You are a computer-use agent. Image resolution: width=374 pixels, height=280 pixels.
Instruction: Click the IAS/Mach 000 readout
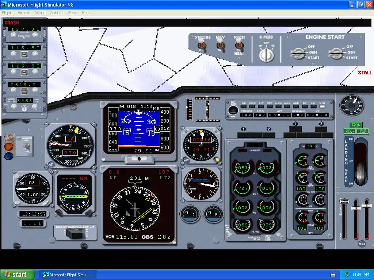pyautogui.click(x=298, y=115)
